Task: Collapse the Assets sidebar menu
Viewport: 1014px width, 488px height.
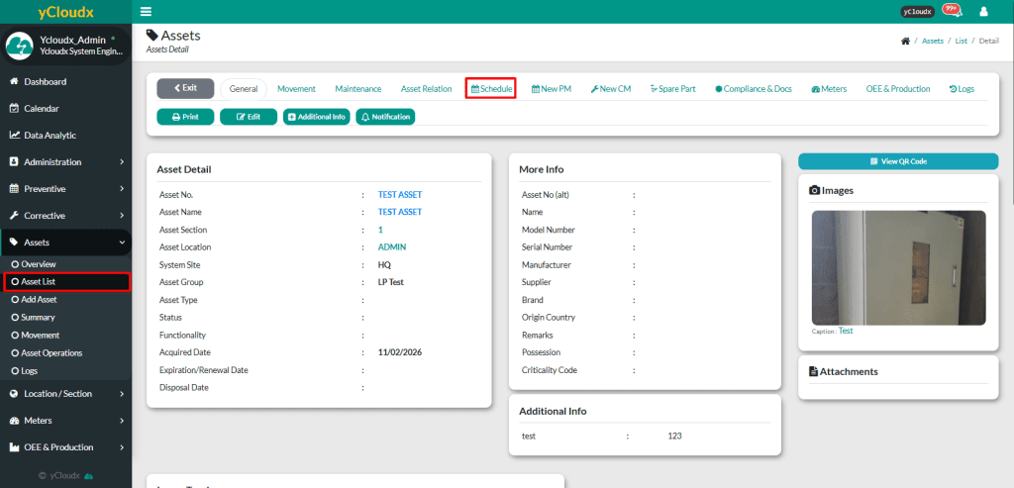Action: [x=65, y=243]
